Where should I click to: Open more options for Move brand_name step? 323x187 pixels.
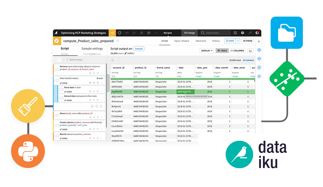[101, 117]
